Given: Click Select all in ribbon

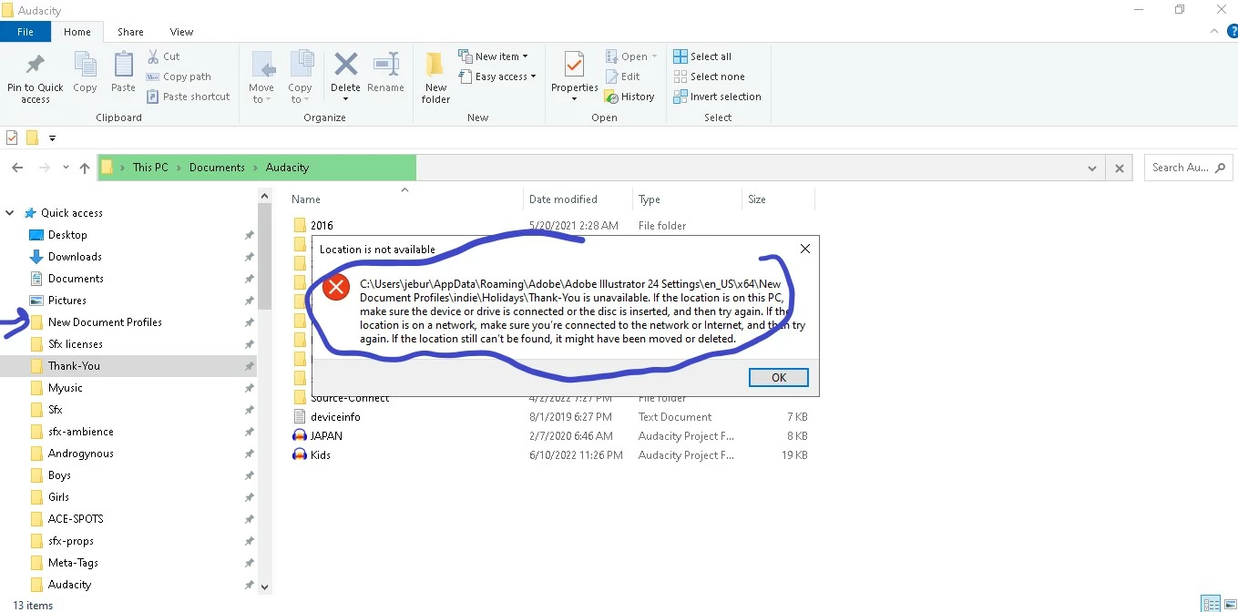Looking at the screenshot, I should pyautogui.click(x=702, y=56).
